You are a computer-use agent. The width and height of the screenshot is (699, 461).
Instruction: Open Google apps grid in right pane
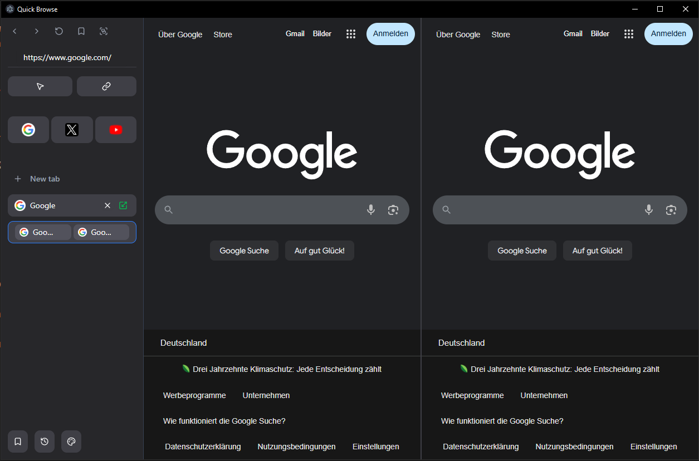[x=629, y=34]
